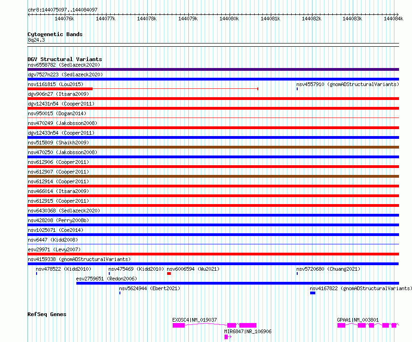Select the DGV Structural Variants track title
The image size is (412, 342).
tap(65, 59)
